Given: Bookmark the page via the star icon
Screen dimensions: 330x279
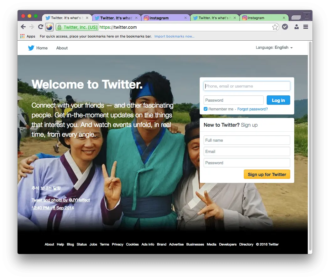Looking at the screenshot, I should [x=275, y=27].
